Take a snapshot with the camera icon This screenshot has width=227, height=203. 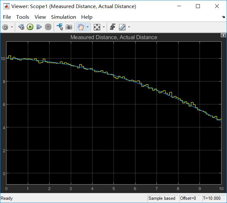point(69,27)
